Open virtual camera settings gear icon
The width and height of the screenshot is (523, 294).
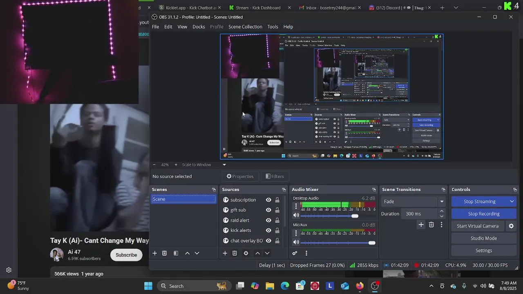tap(511, 226)
